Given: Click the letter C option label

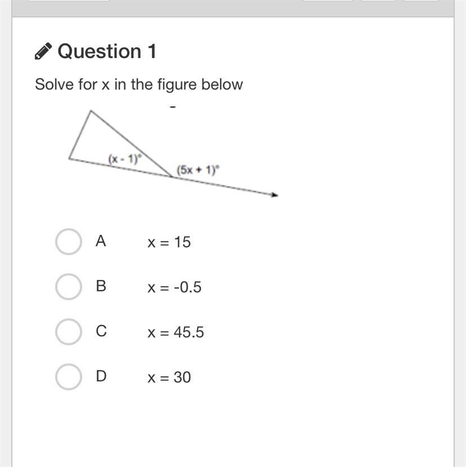Looking at the screenshot, I should (x=101, y=331).
